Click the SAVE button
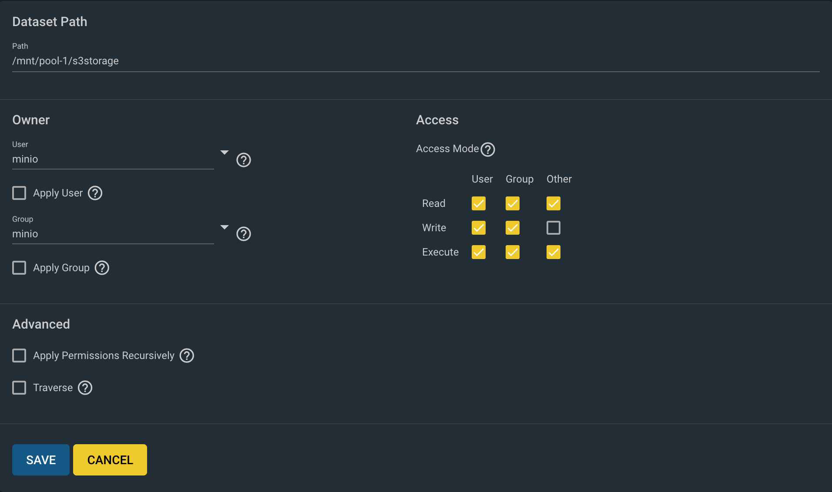832x492 pixels. [41, 460]
